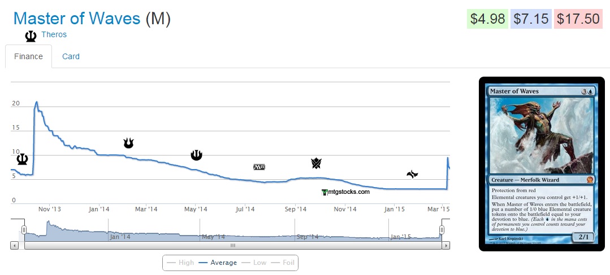Click the navigator scrollbar's left arrow
Image resolution: width=610 pixels, height=275 pixels.
tap(14, 246)
